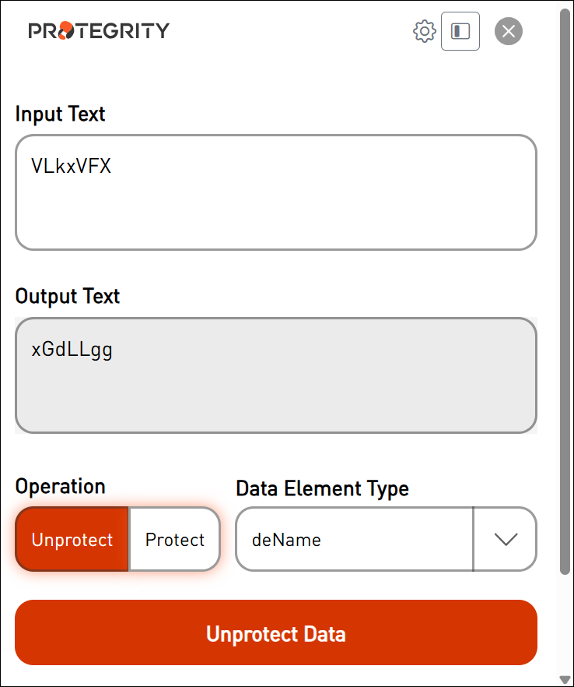Viewport: 574px width, 687px height.
Task: Focus the Input Text field
Action: click(x=276, y=203)
